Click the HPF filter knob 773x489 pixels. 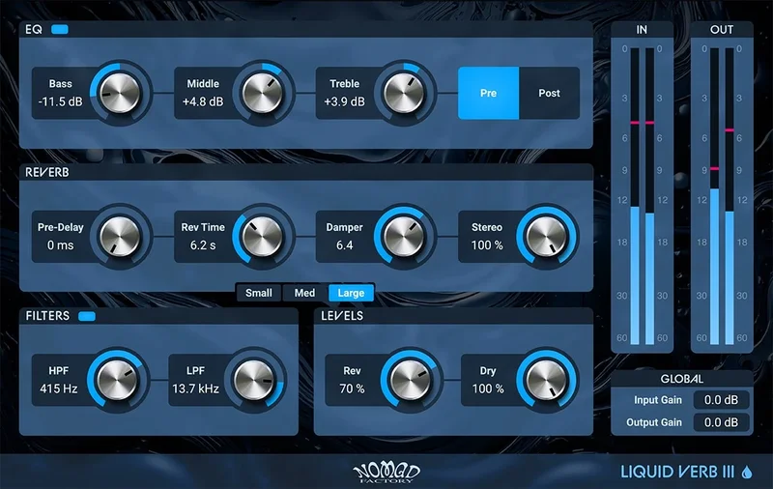pos(117,380)
